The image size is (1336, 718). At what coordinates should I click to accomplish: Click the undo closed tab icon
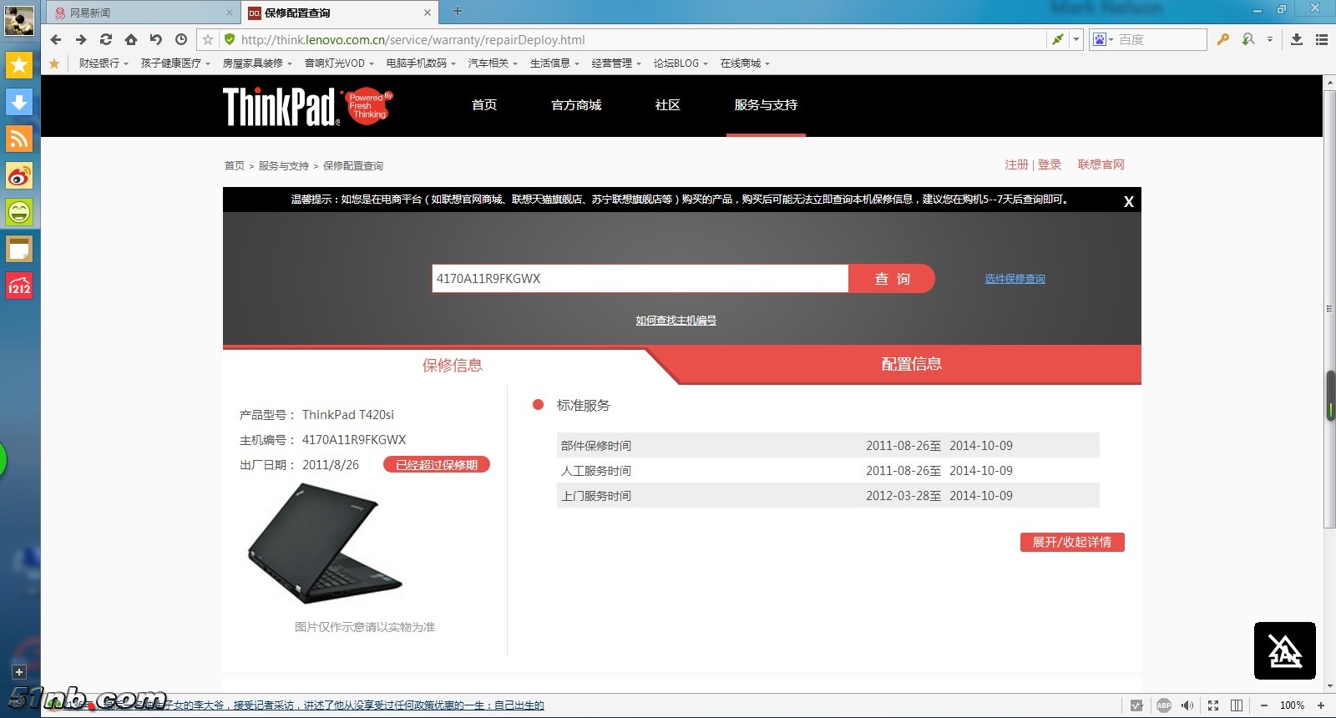click(x=156, y=39)
